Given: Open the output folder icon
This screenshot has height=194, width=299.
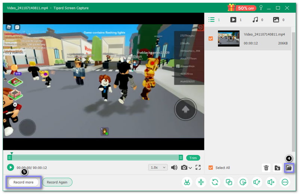Looking at the screenshot, I should 289,168.
